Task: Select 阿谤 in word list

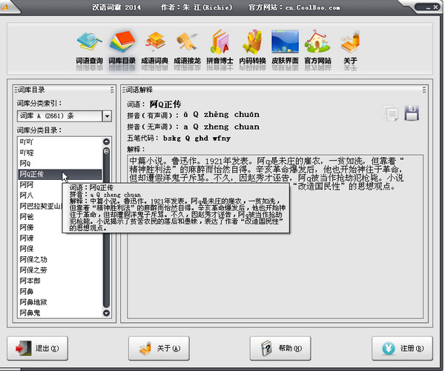Action: (x=59, y=238)
